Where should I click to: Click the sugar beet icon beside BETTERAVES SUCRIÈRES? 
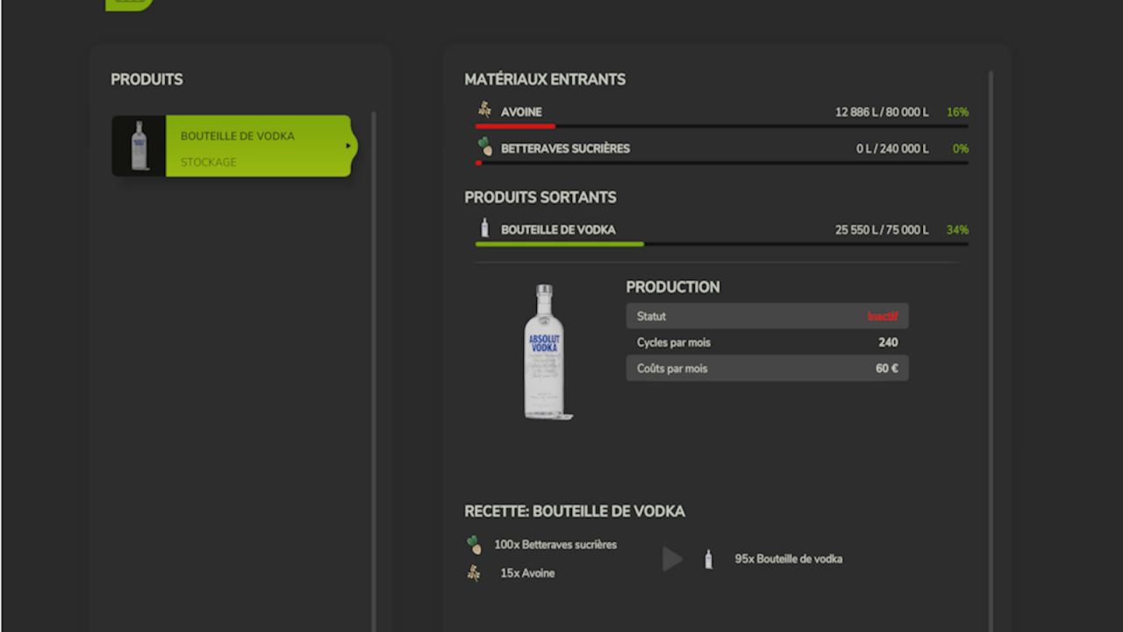tap(485, 147)
